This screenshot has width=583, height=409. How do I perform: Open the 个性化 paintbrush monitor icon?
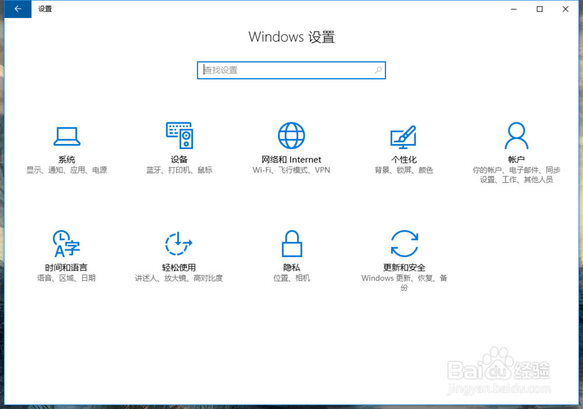pos(403,137)
